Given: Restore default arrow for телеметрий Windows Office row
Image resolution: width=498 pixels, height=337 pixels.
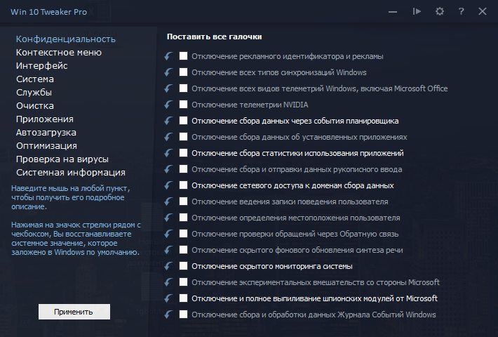Looking at the screenshot, I should click(168, 88).
